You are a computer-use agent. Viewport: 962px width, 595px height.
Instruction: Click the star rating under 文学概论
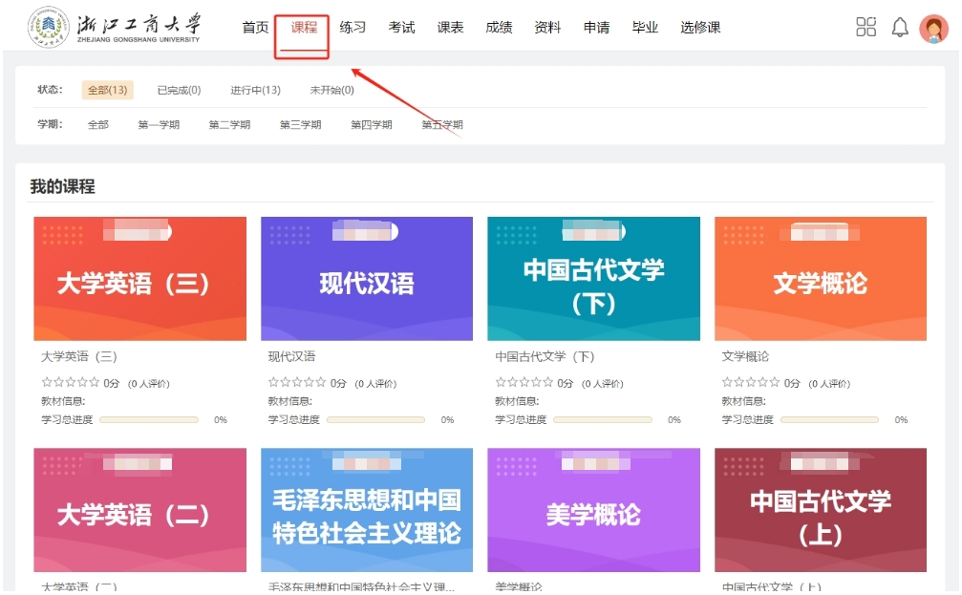(751, 383)
